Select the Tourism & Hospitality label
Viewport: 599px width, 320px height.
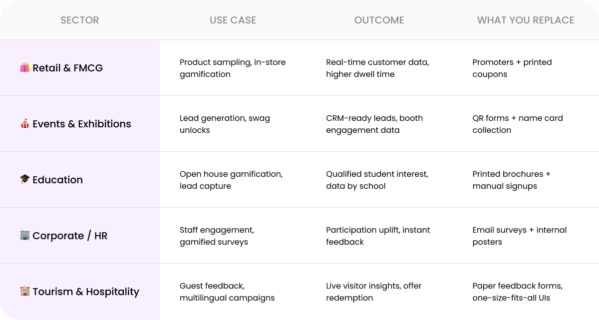[x=86, y=292]
